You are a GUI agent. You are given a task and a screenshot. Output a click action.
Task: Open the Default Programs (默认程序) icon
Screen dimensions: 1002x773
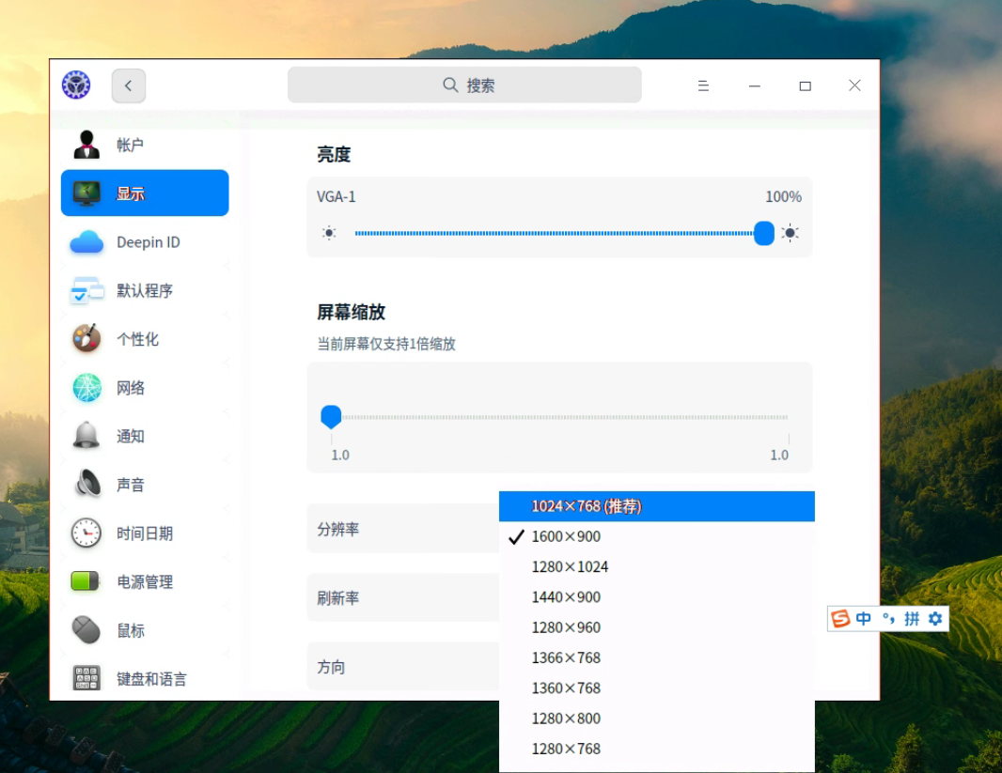click(86, 290)
